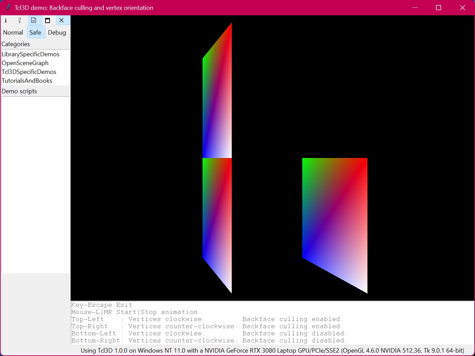The image size is (475, 356).
Task: Select Normal mode
Action: click(x=13, y=33)
